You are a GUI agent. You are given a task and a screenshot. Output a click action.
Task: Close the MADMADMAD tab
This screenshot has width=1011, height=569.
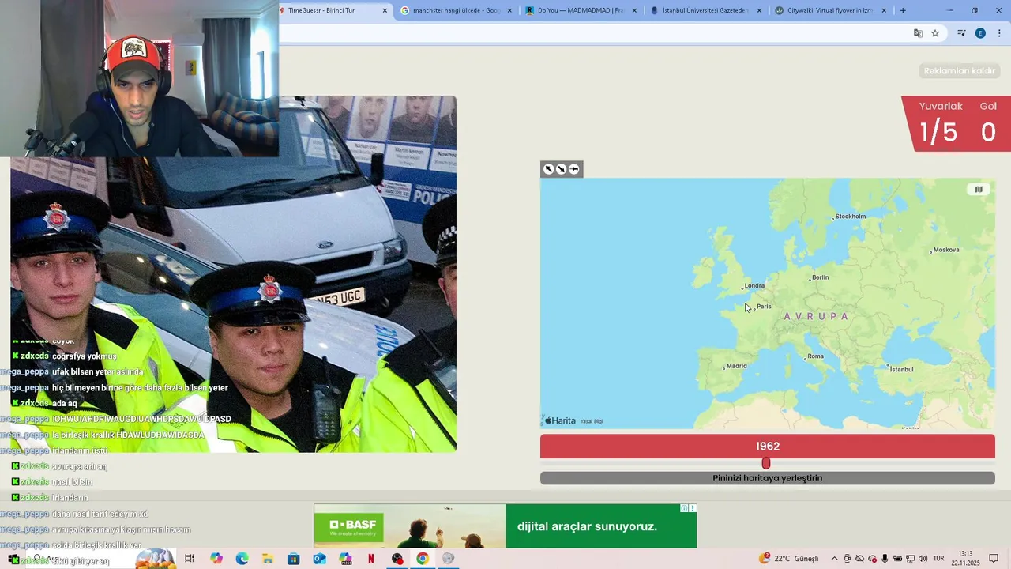point(634,11)
